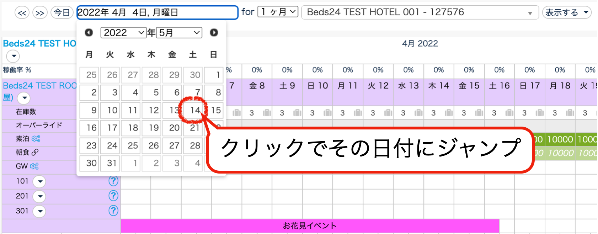
Task: Click the 今日 button
Action: [62, 13]
